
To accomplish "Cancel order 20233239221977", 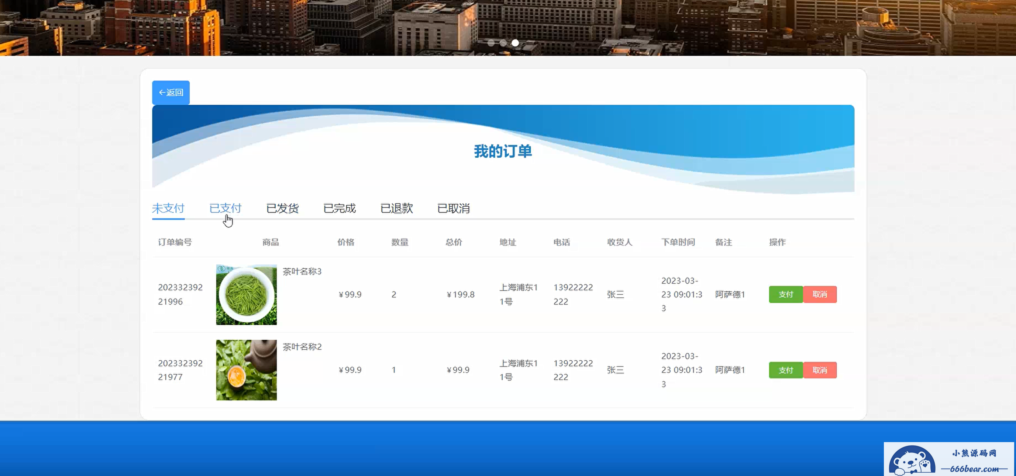I will click(820, 370).
